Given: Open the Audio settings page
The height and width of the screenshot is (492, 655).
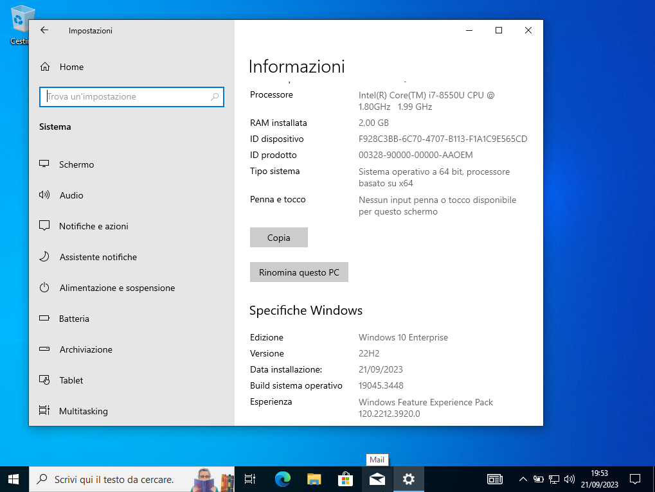Looking at the screenshot, I should [132, 195].
